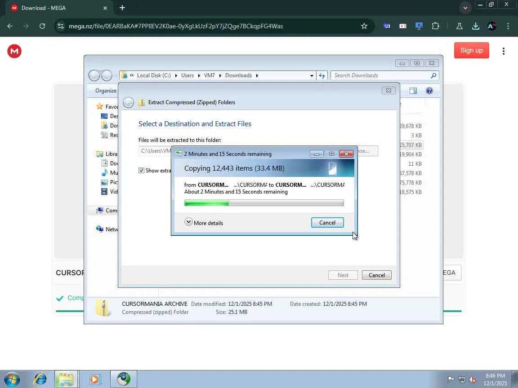Select Users breadcrumb segment
This screenshot has height=388, width=518.
pyautogui.click(x=188, y=75)
